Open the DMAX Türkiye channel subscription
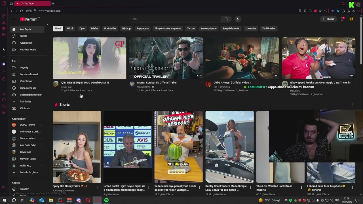The width and height of the screenshot is (363, 204). click(x=27, y=125)
